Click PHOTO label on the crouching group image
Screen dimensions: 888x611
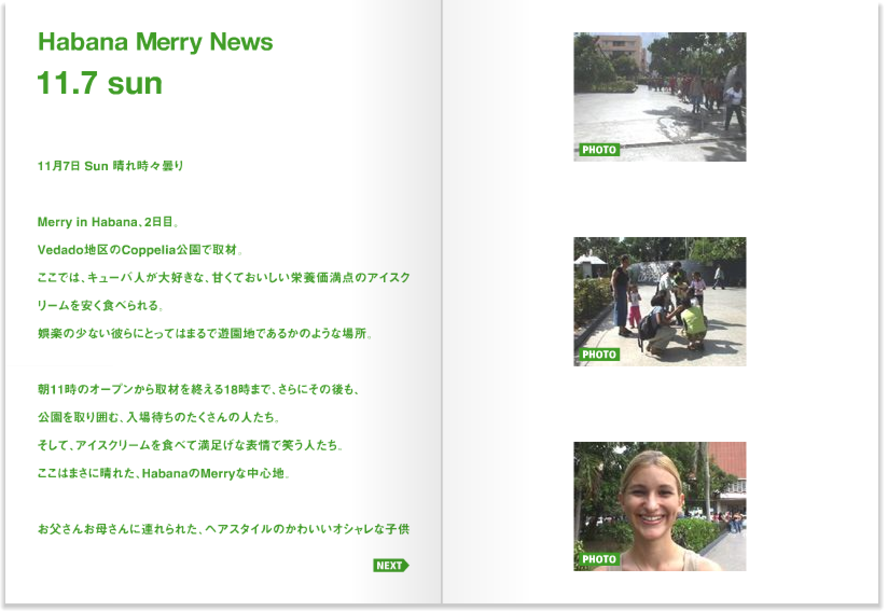click(x=599, y=355)
